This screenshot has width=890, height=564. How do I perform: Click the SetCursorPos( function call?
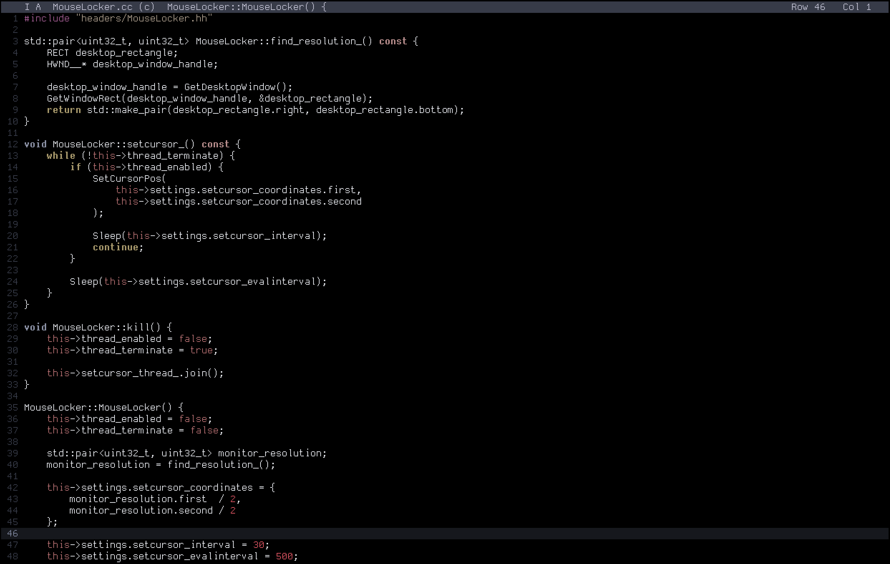tap(129, 178)
